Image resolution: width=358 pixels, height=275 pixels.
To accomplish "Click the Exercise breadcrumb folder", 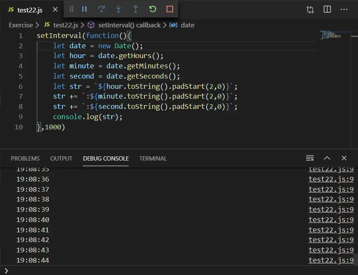I will [21, 25].
